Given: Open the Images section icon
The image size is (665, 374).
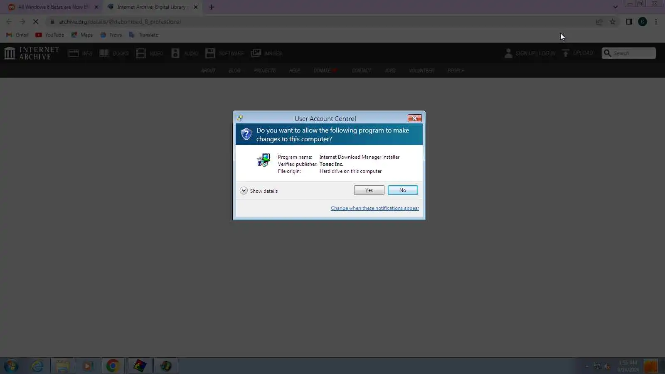Looking at the screenshot, I should pos(256,53).
